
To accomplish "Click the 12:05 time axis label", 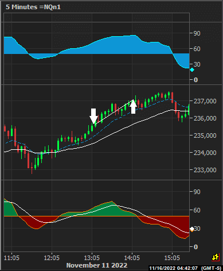I will click(x=52, y=258).
